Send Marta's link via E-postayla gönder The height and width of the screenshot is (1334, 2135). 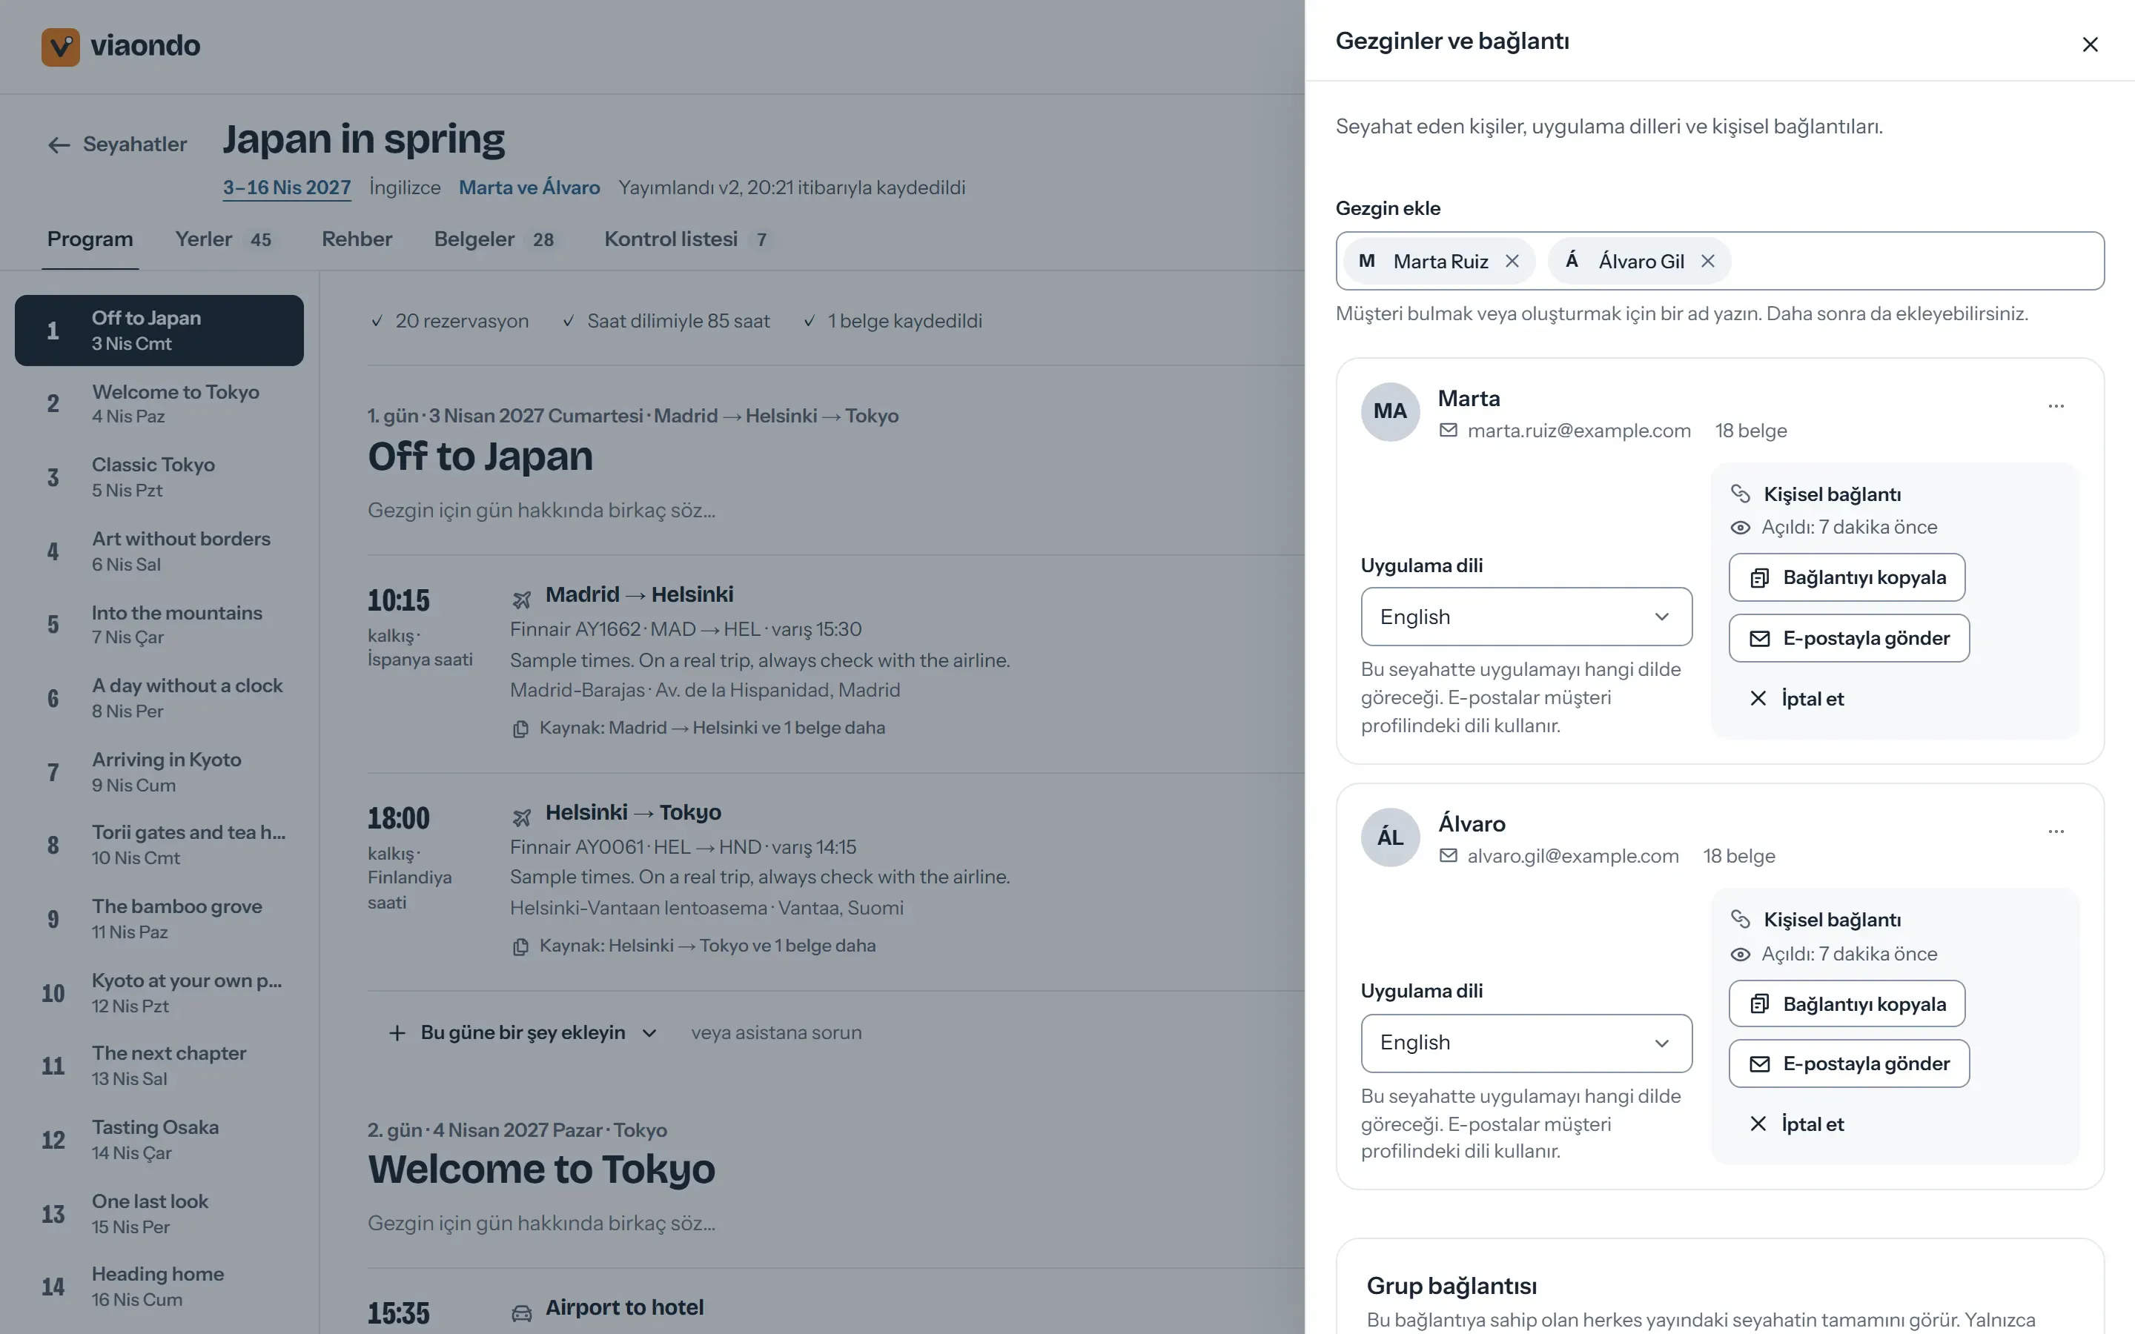[1849, 638]
